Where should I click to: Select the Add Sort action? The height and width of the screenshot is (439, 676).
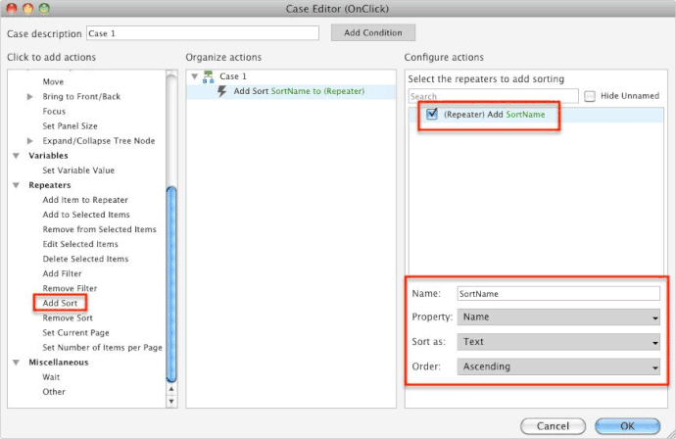[60, 303]
